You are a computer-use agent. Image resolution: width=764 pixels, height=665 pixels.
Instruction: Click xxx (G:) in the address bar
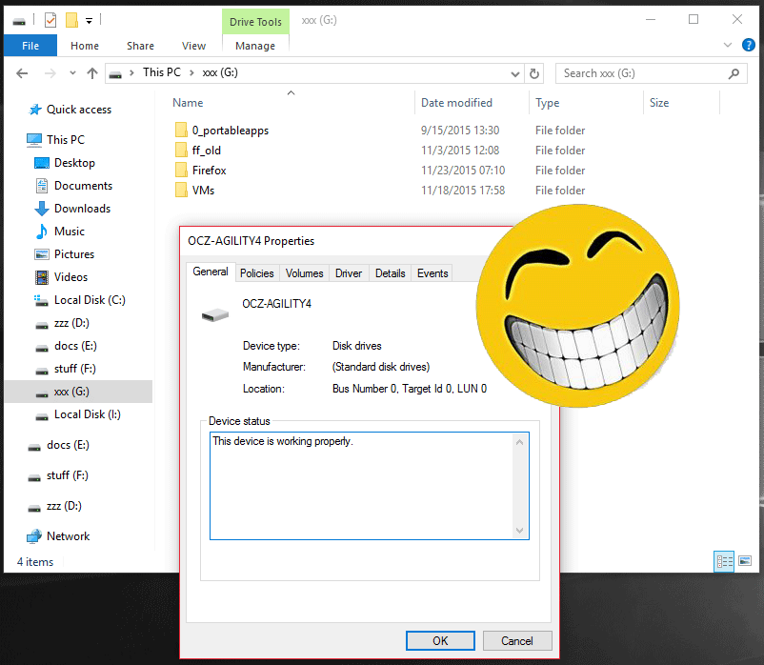220,72
